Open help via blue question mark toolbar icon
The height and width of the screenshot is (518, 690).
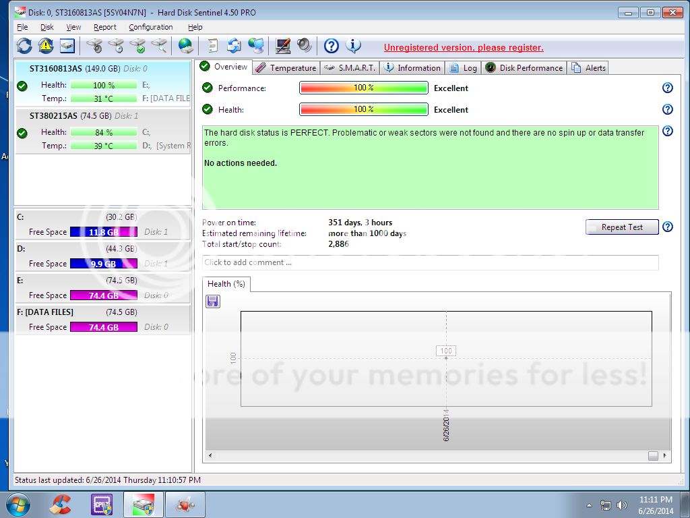(331, 46)
